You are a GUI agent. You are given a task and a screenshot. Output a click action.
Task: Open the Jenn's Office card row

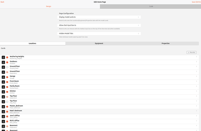[102, 116]
